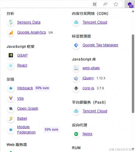The image size is (135, 152).
Task: Click the Google Analytics bar chart icon
Action: pyautogui.click(x=11, y=33)
